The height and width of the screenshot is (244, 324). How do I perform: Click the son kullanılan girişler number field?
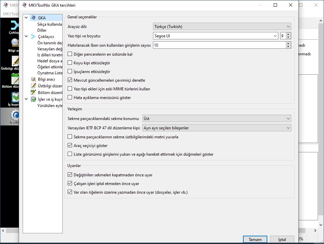(220, 45)
